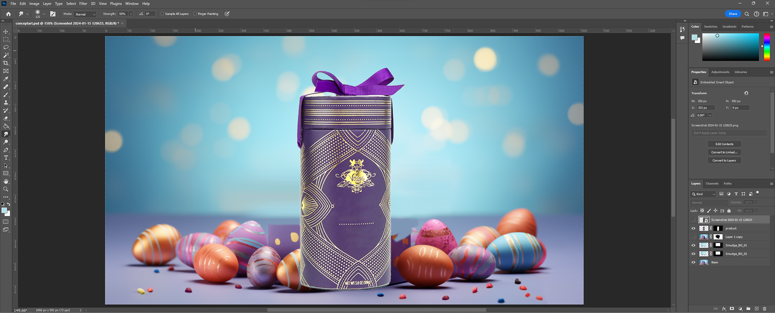Select the Paint Bucket tool

click(x=6, y=126)
